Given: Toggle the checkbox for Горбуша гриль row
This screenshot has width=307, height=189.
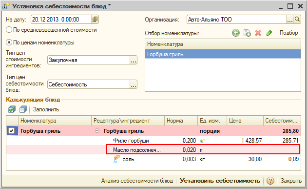Looking at the screenshot, I should [12, 131].
